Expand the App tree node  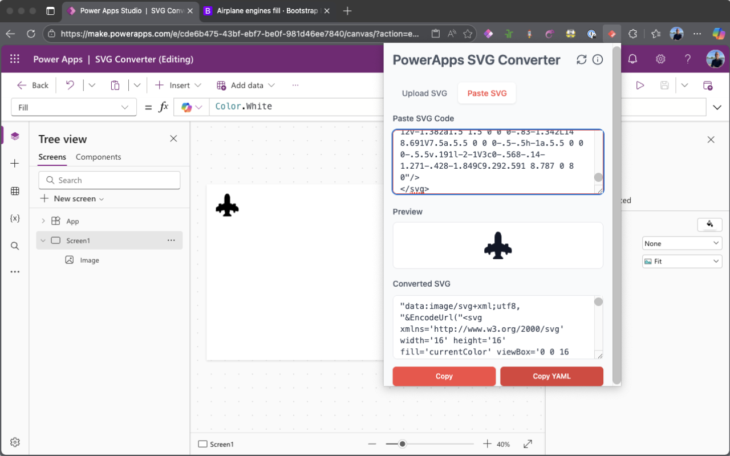click(x=43, y=221)
